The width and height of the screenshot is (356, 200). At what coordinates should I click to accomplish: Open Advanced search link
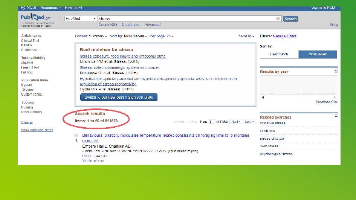click(152, 25)
